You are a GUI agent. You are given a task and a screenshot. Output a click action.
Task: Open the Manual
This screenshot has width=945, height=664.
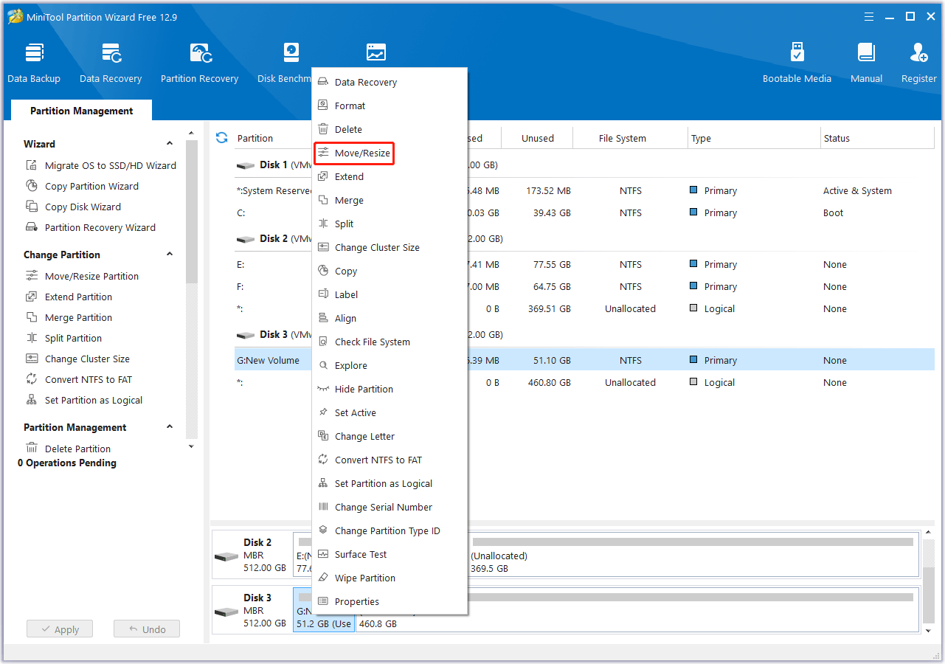click(x=866, y=63)
